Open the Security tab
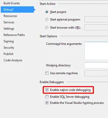The height and width of the screenshot is (118, 108). point(9,48)
